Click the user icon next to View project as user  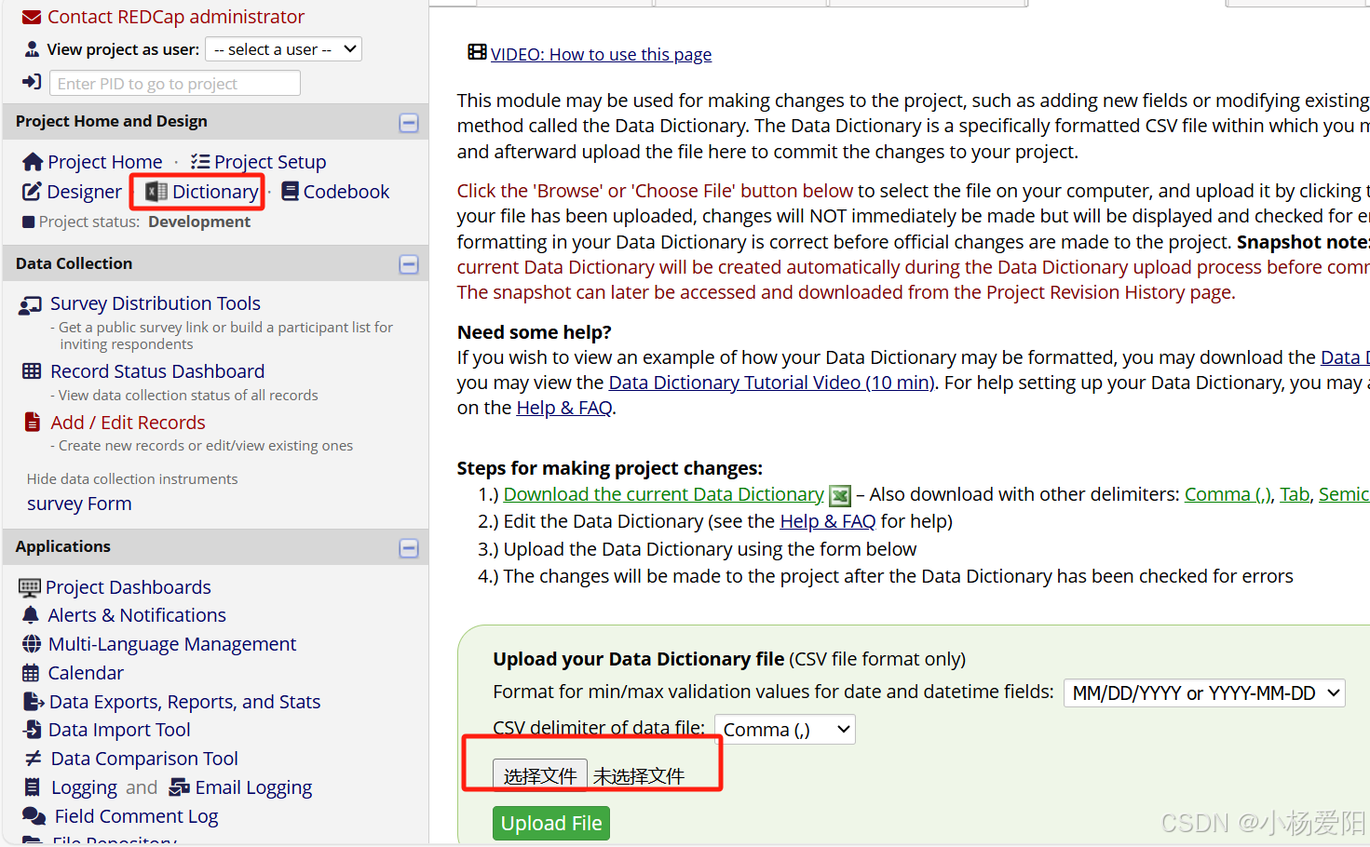(32, 49)
